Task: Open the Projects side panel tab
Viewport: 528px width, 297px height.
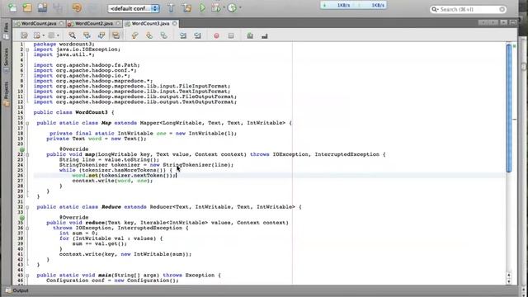Action: click(x=6, y=93)
